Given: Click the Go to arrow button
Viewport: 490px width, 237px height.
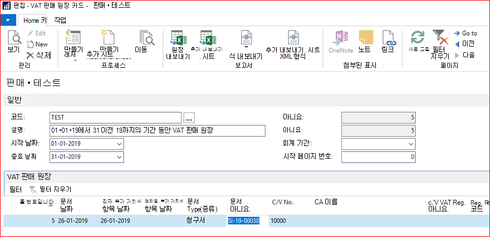Looking at the screenshot, I should click(465, 33).
